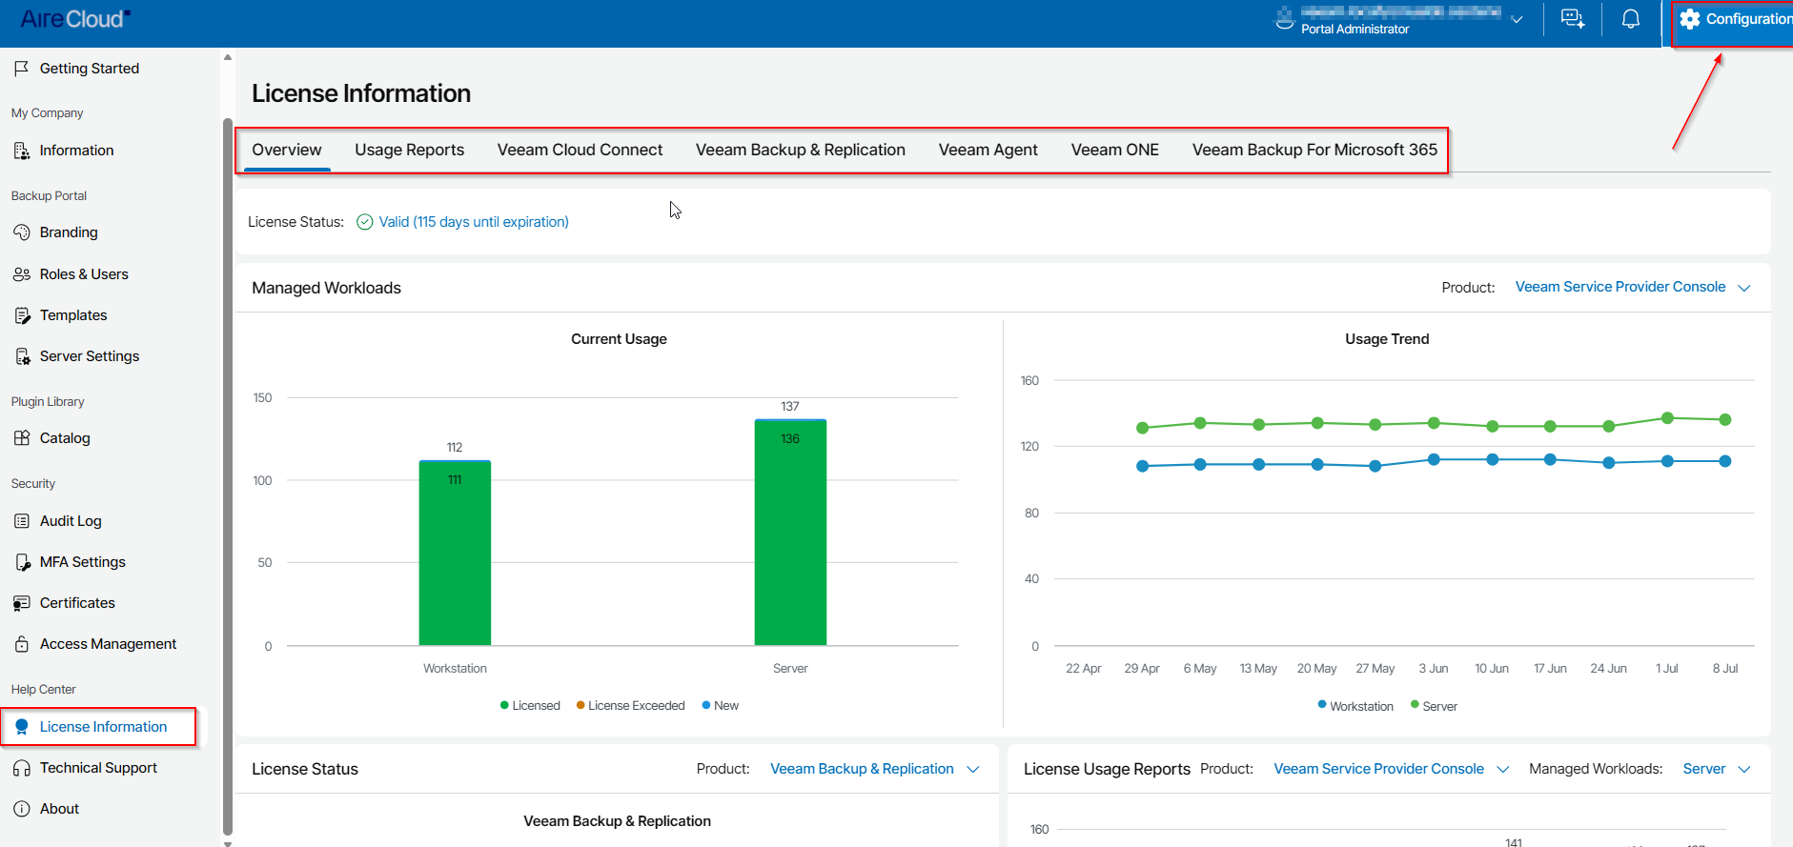Open the Veeam Agent tab

pos(988,150)
